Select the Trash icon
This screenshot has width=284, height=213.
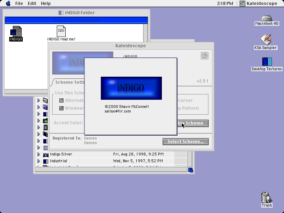click(266, 197)
